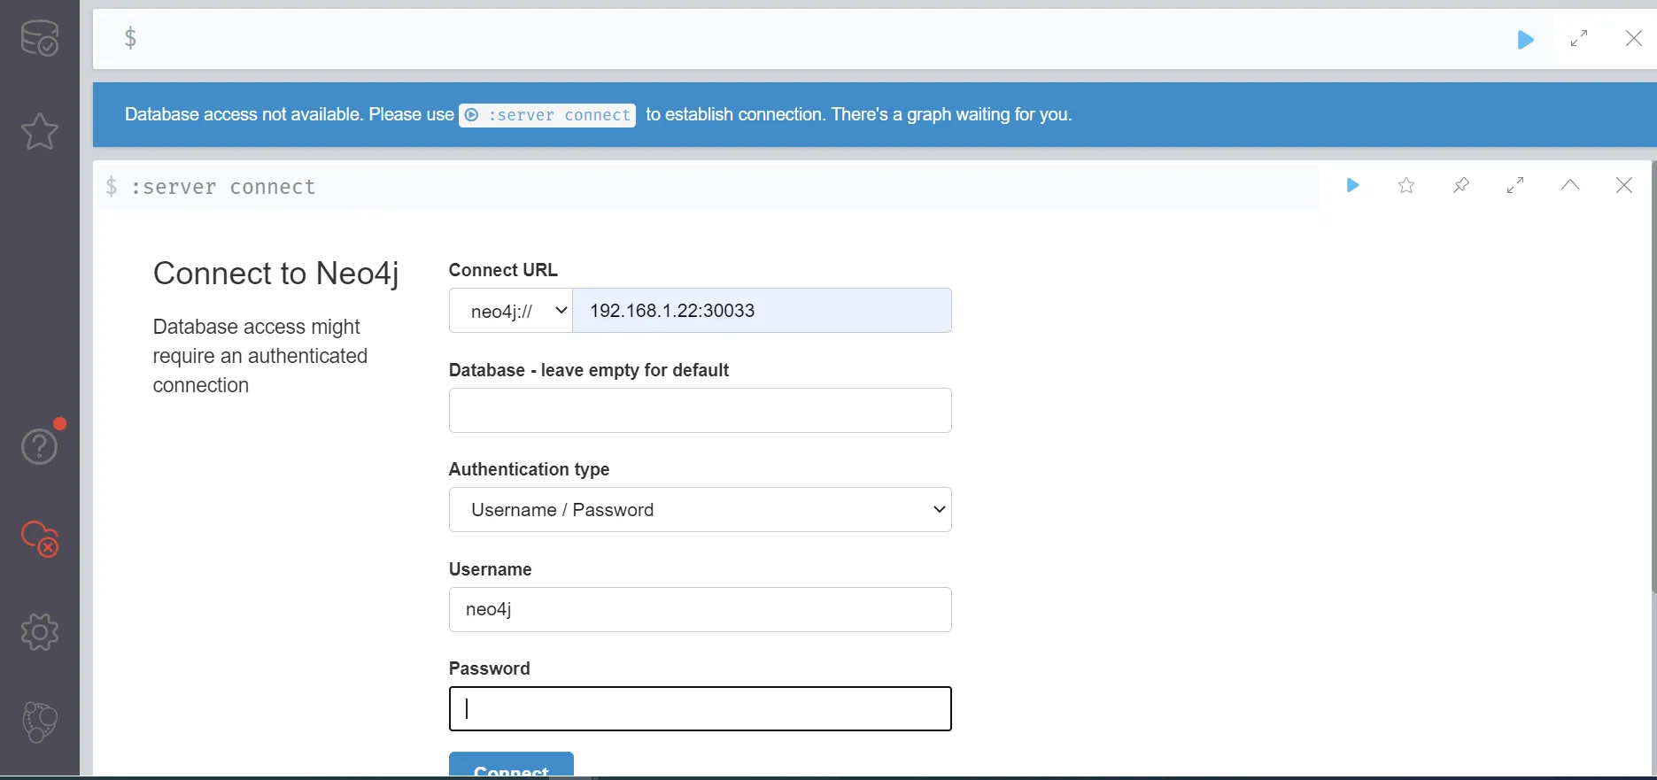Click the :server connect frame command text
This screenshot has width=1657, height=780.
(223, 187)
